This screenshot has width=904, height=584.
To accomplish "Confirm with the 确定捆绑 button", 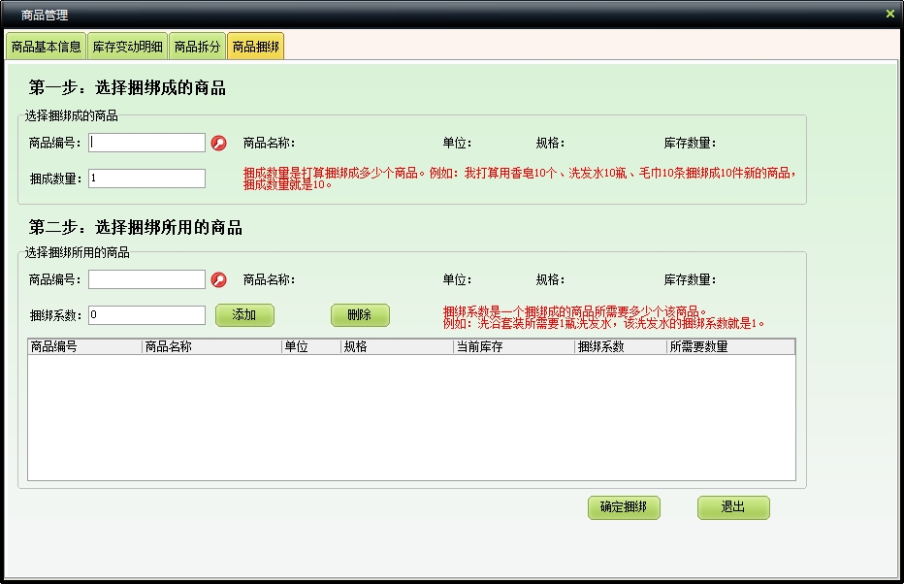I will click(x=624, y=507).
